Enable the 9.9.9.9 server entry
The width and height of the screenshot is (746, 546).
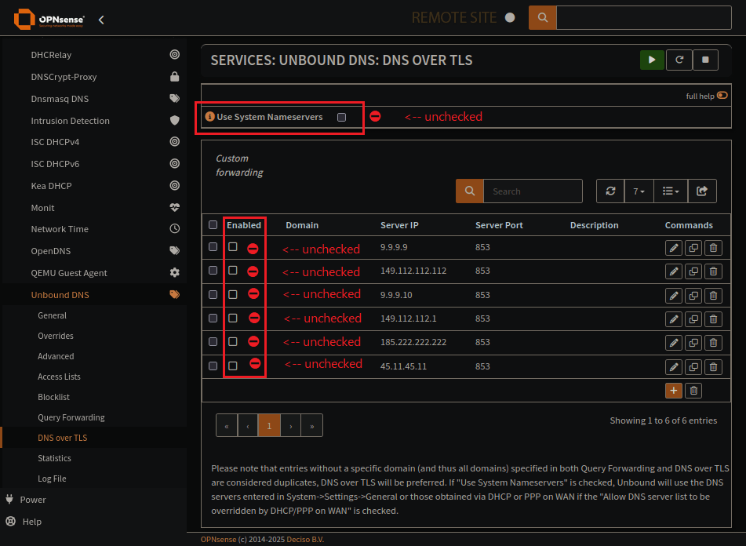tap(233, 246)
